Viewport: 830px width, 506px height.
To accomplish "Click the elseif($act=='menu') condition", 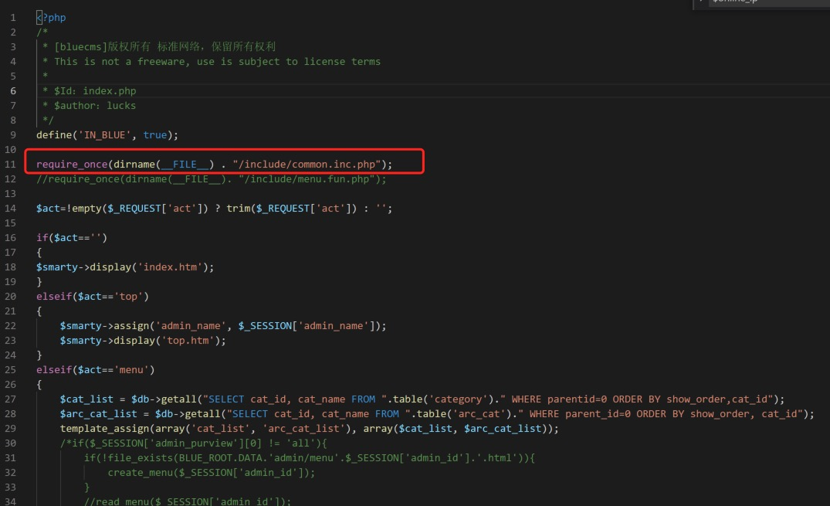I will [95, 370].
